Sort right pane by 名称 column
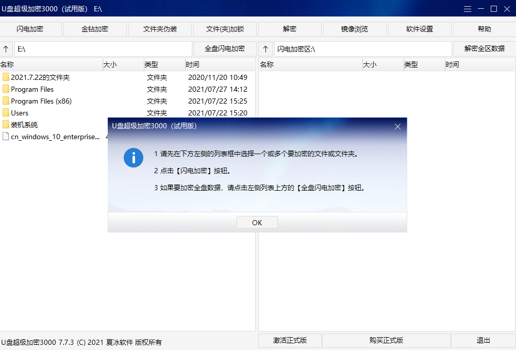516x350 pixels. [311, 64]
